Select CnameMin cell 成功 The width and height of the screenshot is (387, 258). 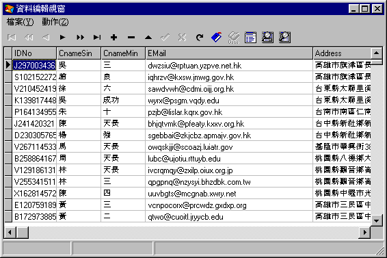[123, 101]
